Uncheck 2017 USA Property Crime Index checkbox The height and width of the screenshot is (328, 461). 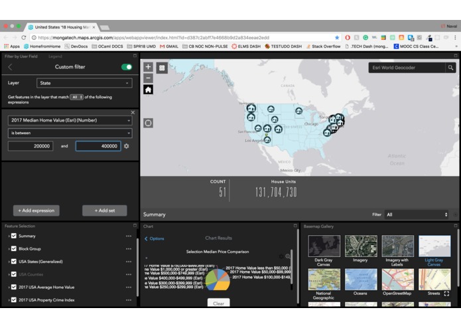click(14, 300)
